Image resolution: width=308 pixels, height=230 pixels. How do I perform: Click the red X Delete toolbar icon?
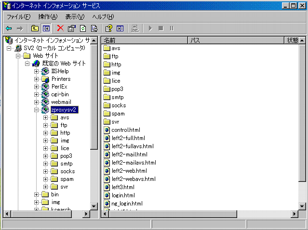tap(60, 28)
